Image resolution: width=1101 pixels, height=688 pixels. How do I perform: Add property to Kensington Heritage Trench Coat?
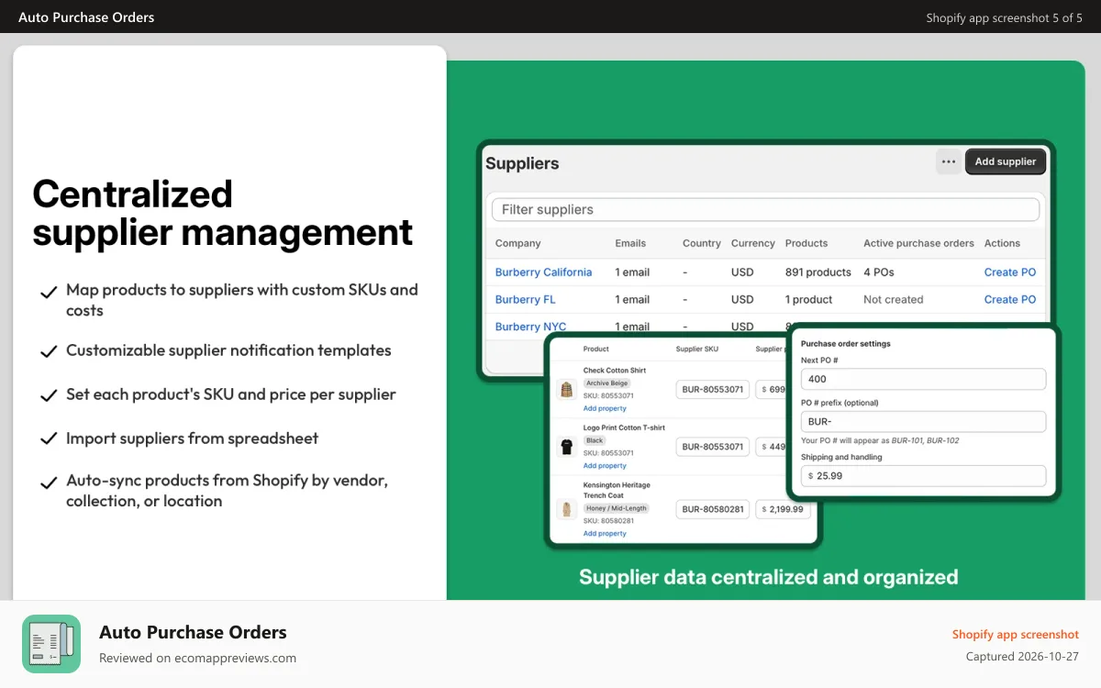(x=605, y=533)
